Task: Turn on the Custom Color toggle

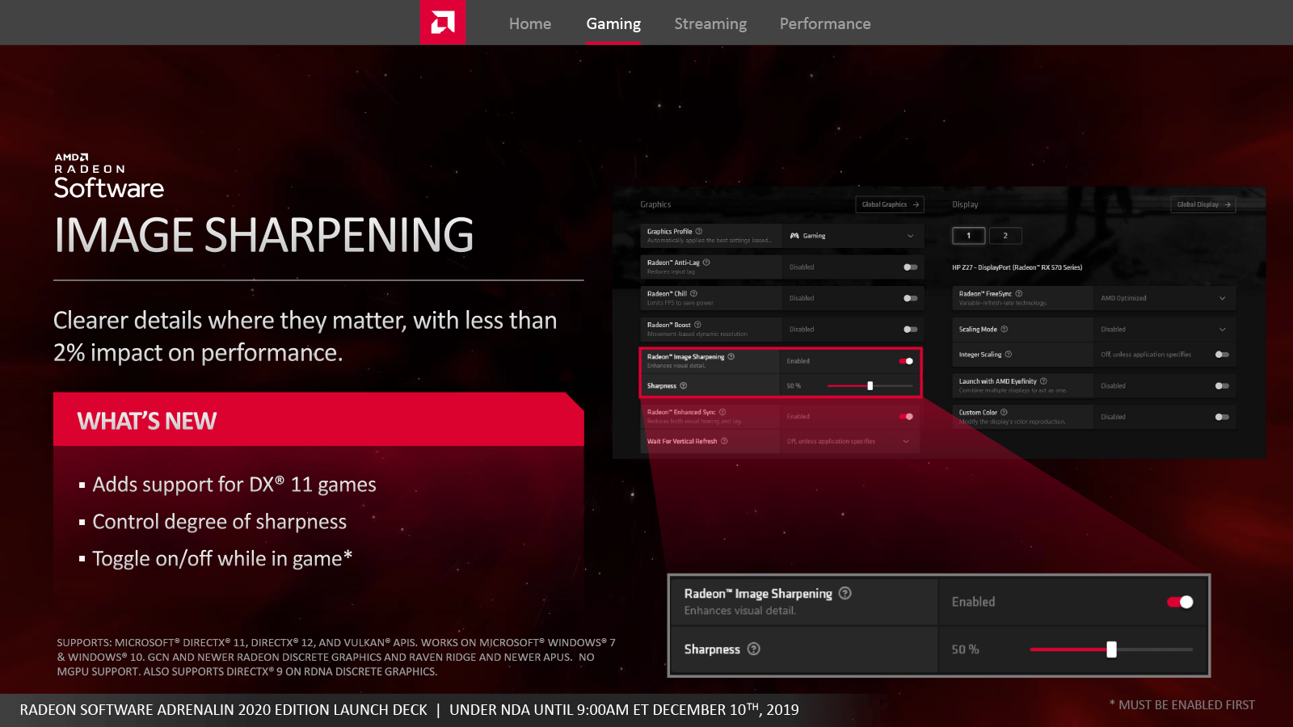Action: click(x=1223, y=417)
